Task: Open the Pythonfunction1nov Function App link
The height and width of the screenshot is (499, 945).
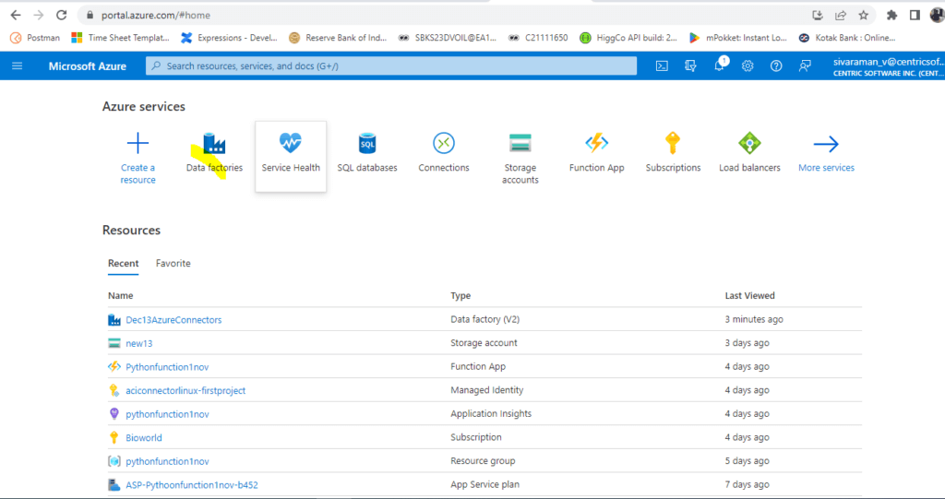Action: pyautogui.click(x=167, y=367)
